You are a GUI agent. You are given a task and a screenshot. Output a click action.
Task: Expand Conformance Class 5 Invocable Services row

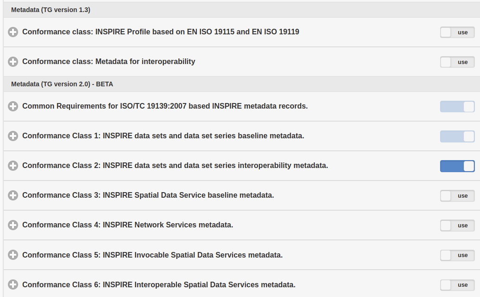tap(13, 255)
